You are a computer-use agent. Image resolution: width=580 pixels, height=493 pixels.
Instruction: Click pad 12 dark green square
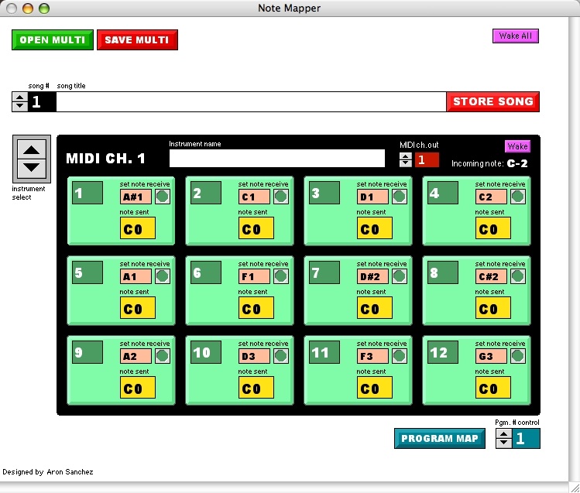(x=443, y=352)
